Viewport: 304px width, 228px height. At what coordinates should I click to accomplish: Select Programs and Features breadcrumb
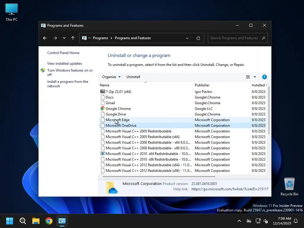133,38
